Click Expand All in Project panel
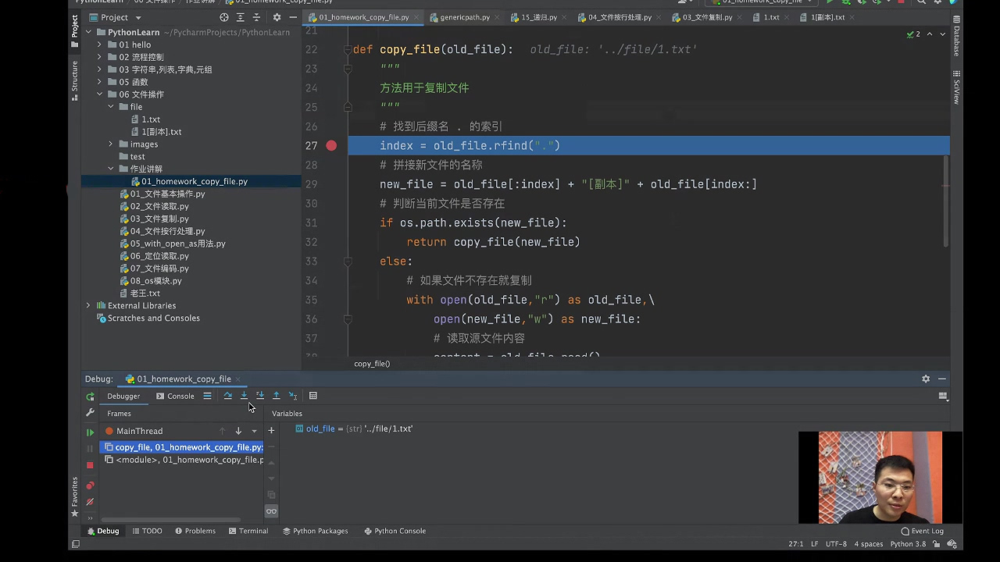The width and height of the screenshot is (1000, 562). [241, 17]
